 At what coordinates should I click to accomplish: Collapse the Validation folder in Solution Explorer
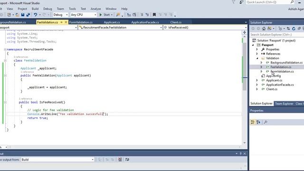(257, 58)
